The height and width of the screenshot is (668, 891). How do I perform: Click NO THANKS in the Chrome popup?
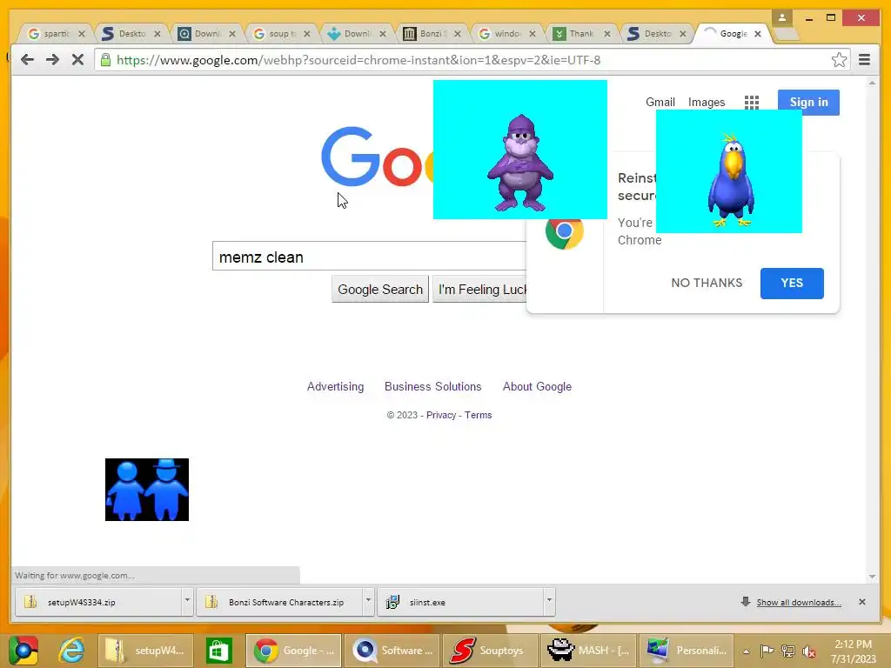click(x=707, y=283)
